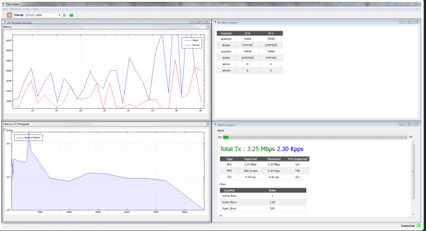Click the scroll down arrow in Global counters
The image size is (426, 231).
pos(413,214)
